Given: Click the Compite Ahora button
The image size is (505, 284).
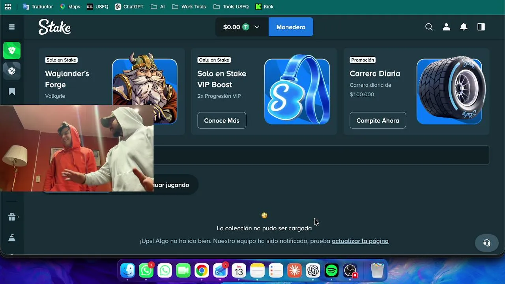Looking at the screenshot, I should [x=378, y=121].
